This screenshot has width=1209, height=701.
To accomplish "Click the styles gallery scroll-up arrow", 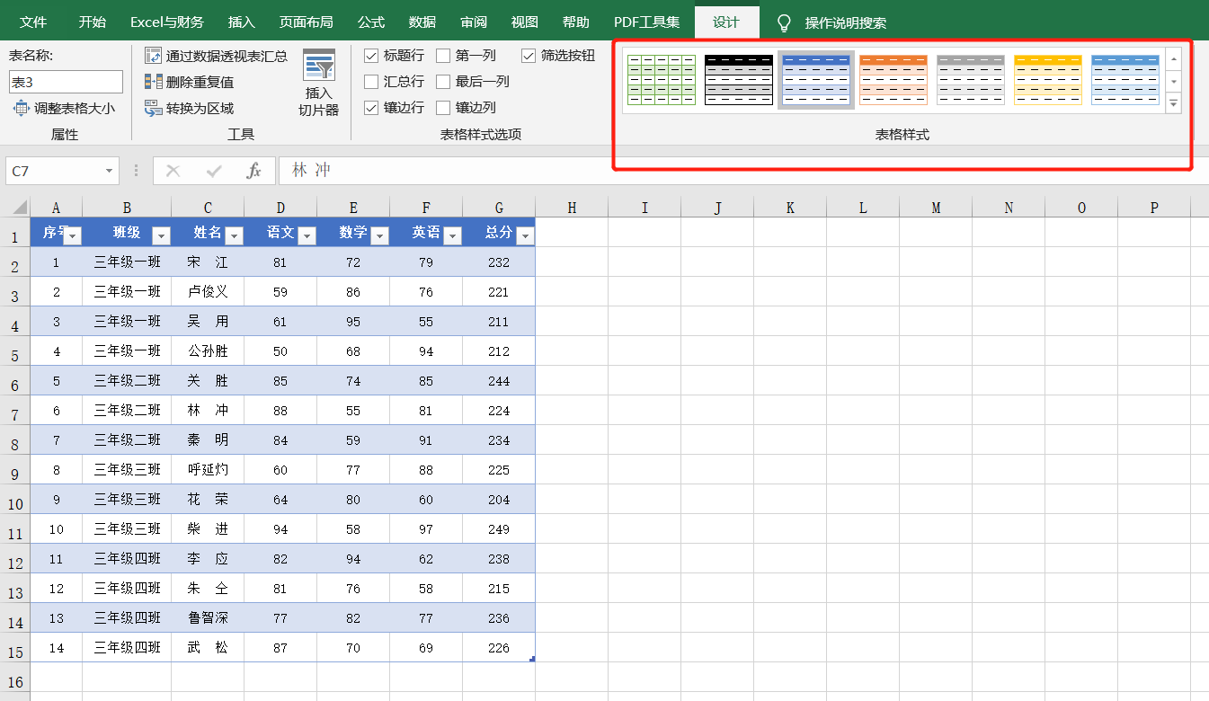I will pyautogui.click(x=1174, y=58).
